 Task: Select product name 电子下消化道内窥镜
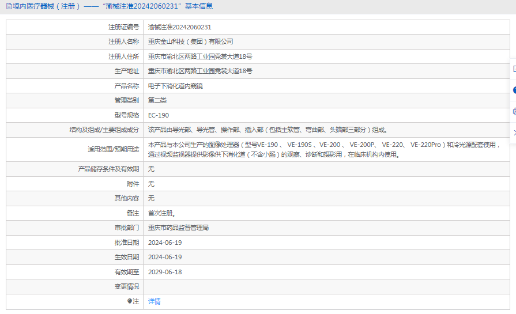[175, 86]
